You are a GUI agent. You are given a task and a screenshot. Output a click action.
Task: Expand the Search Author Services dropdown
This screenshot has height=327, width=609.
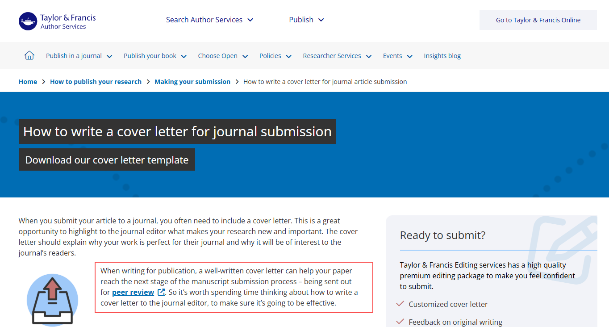click(x=209, y=20)
